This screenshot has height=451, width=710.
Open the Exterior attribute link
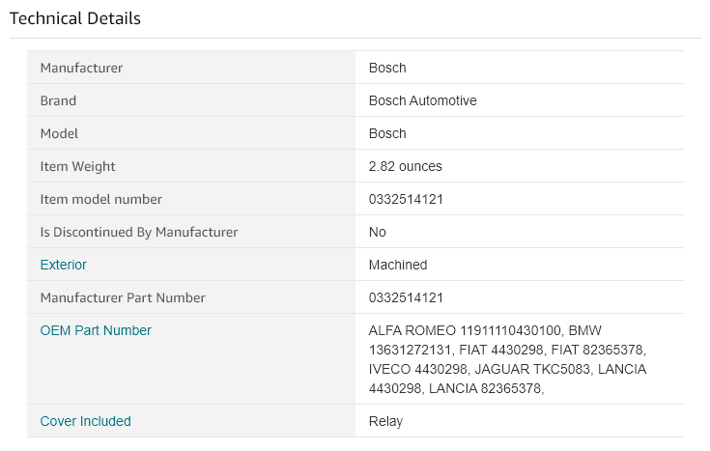(63, 265)
